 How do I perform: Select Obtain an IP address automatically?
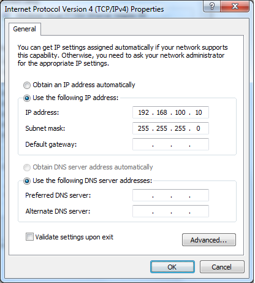[27, 85]
